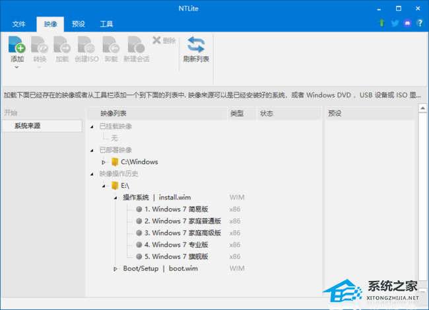Click the 卸载 (Unload) toolbar icon
429x310 pixels.
pyautogui.click(x=111, y=44)
